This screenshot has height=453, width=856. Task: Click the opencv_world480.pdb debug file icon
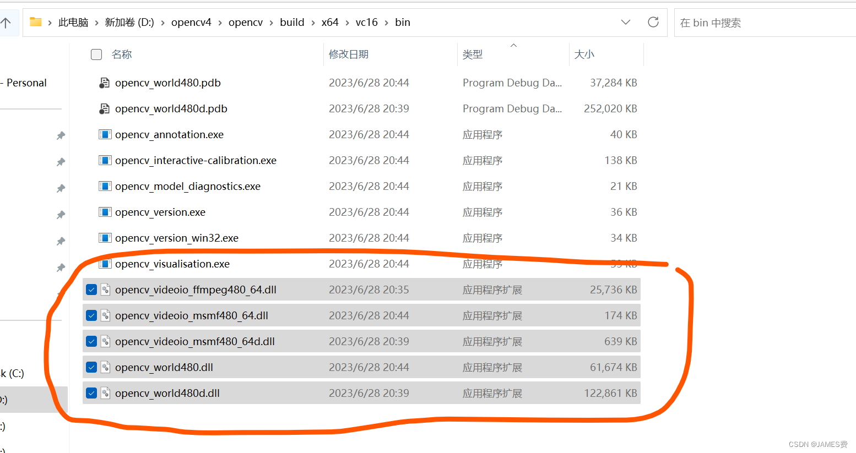point(104,83)
